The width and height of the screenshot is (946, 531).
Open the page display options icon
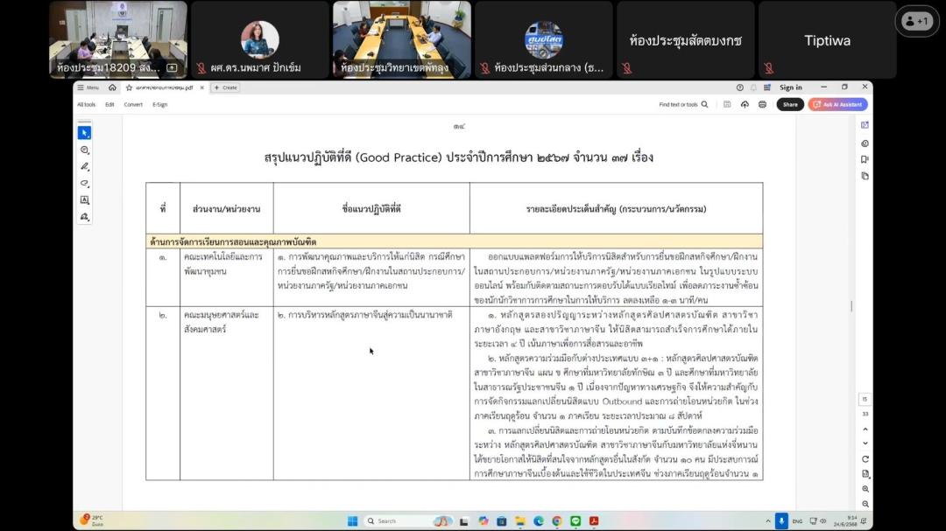(x=865, y=474)
